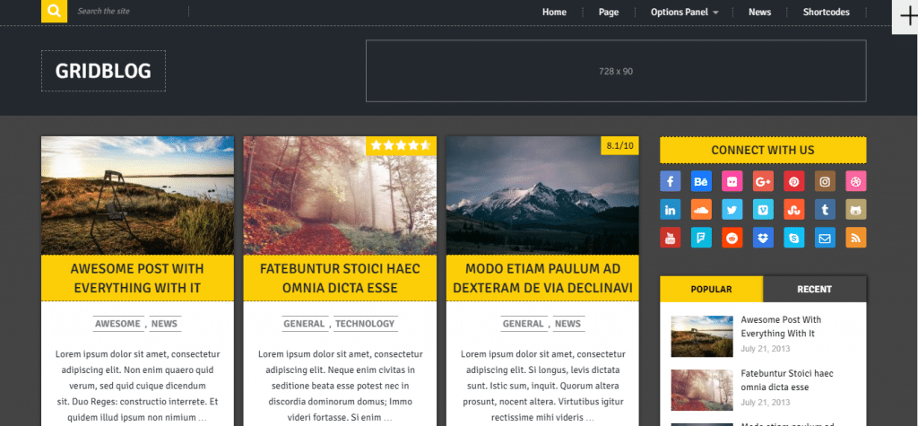Open GENERAL category tag on second post
This screenshot has height=426, width=918.
pos(304,324)
